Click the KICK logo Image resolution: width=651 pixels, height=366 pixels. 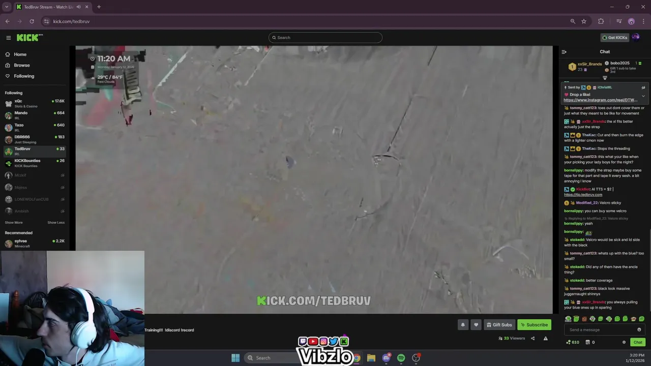point(29,38)
